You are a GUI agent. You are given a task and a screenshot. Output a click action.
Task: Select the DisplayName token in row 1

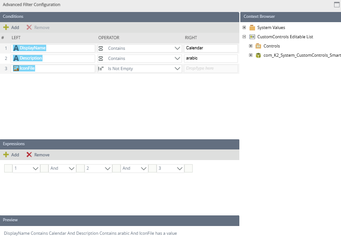tap(30, 48)
